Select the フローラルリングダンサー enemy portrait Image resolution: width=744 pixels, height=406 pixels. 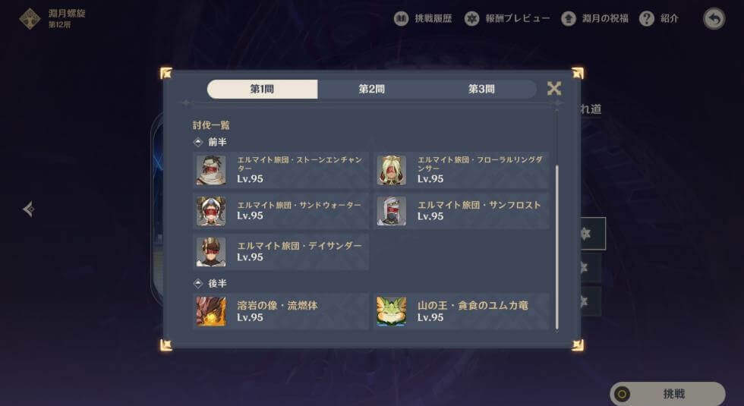392,170
